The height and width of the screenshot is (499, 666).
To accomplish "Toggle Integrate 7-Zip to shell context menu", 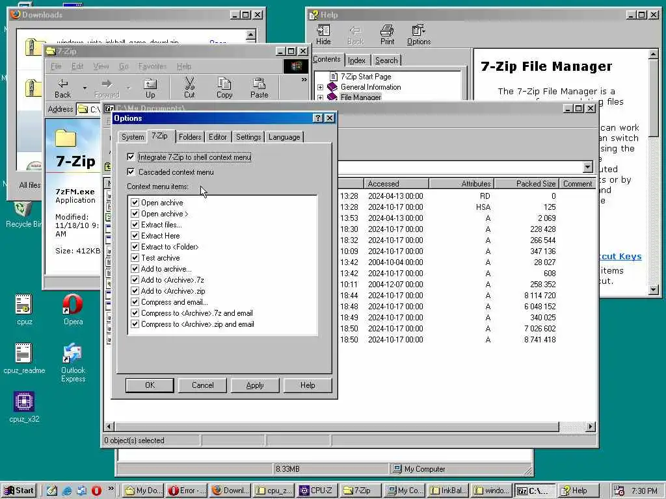I will coord(131,157).
